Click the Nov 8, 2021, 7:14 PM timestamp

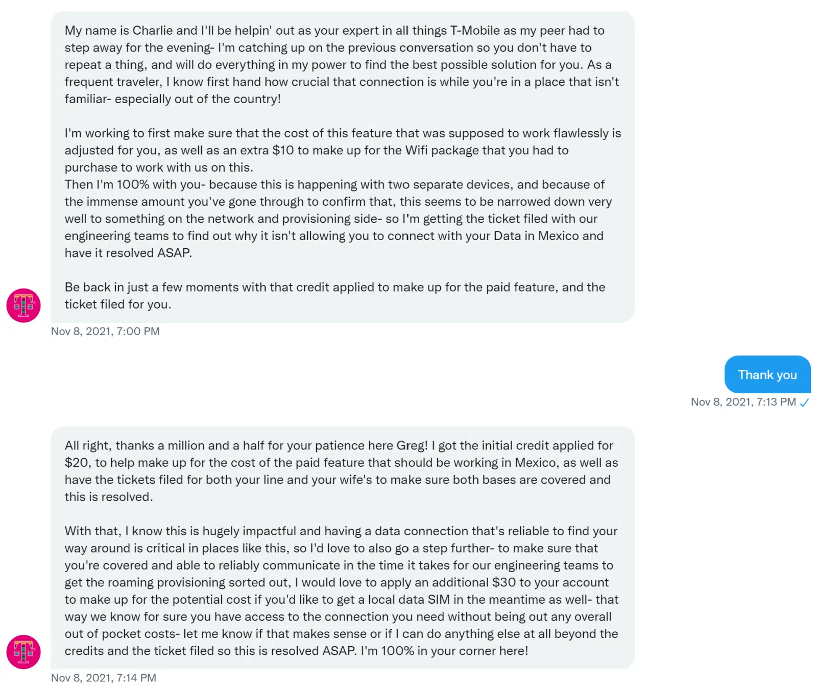[104, 678]
